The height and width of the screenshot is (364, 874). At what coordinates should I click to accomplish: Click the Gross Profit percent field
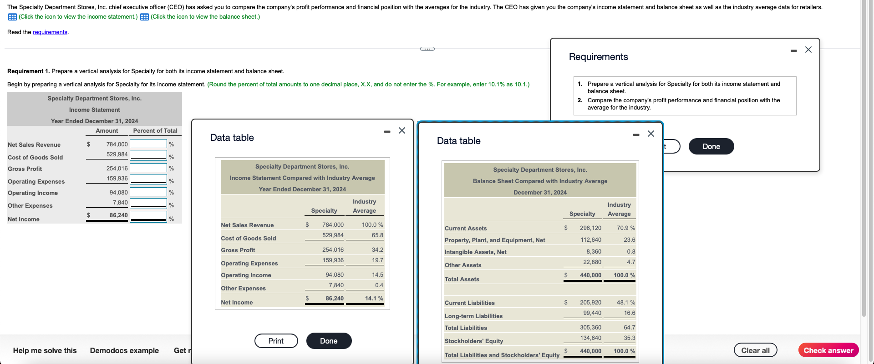(148, 168)
